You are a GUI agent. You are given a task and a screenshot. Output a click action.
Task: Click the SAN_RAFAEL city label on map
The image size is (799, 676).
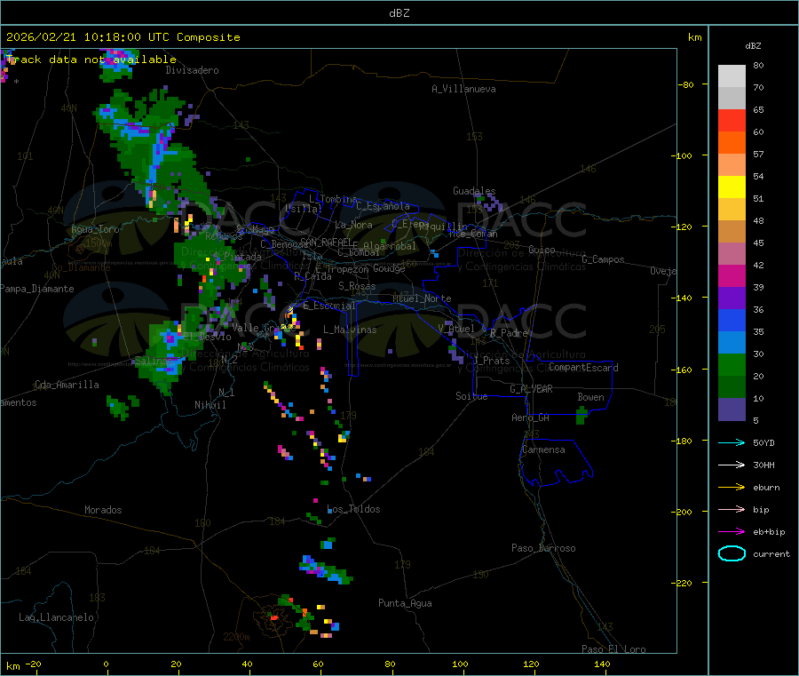pyautogui.click(x=326, y=242)
